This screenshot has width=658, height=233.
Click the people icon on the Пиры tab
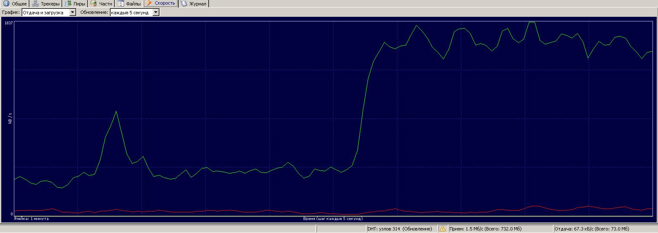point(68,4)
